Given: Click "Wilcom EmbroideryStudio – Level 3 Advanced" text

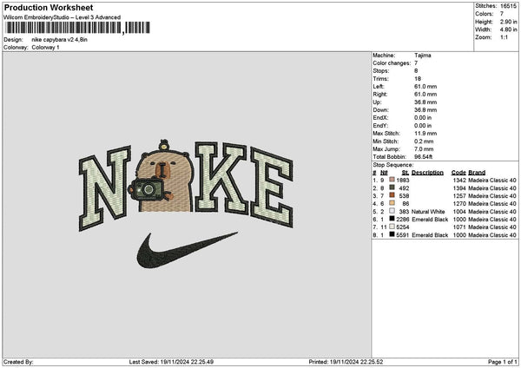Looking at the screenshot, I should pyautogui.click(x=63, y=17).
